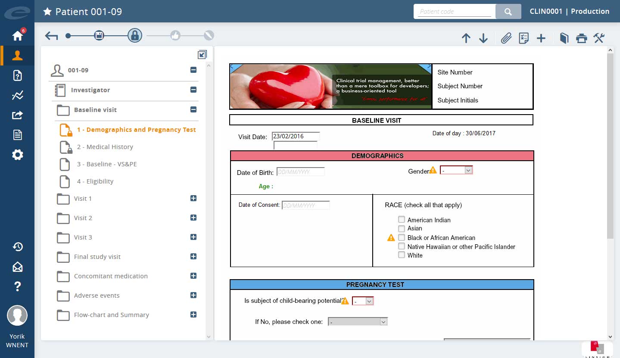
Task: Click the thumbs-up approval workflow step
Action: [175, 35]
